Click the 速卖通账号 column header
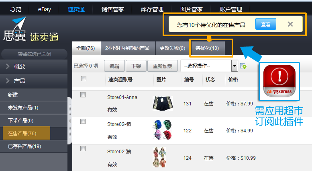 pyautogui.click(x=120, y=80)
